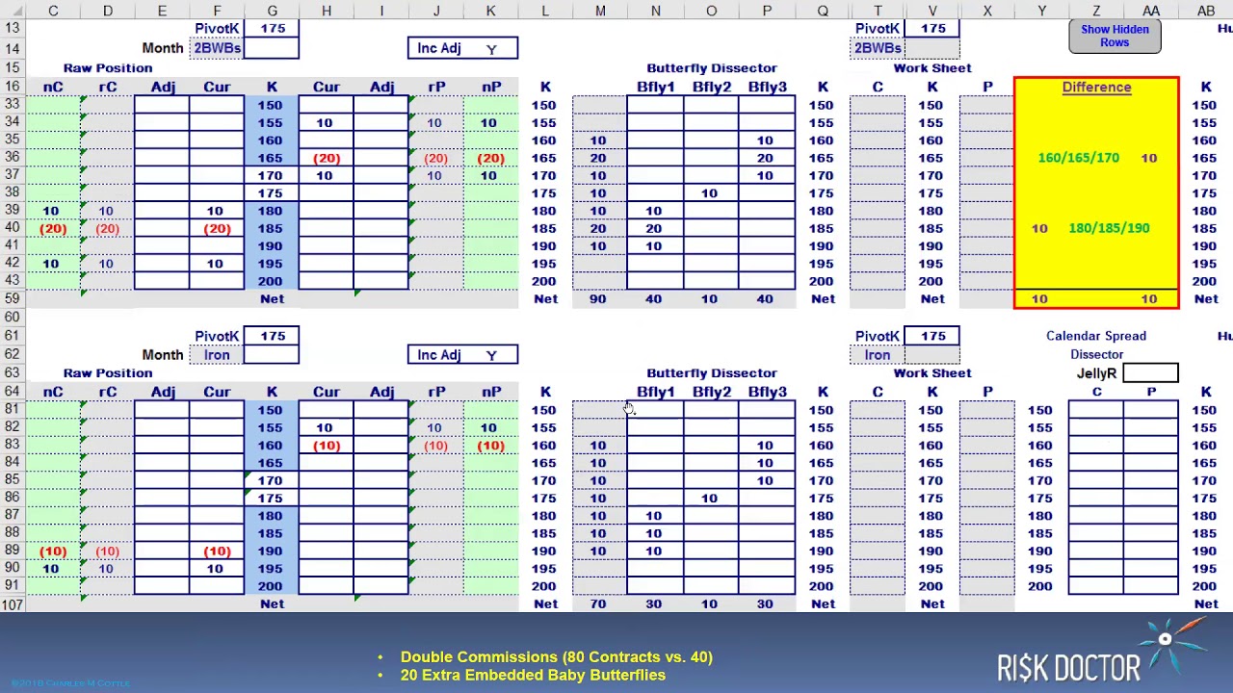Select column M header

tap(600, 11)
